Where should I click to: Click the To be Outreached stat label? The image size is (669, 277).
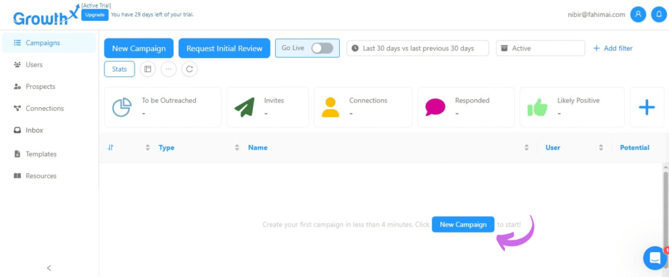tap(169, 101)
